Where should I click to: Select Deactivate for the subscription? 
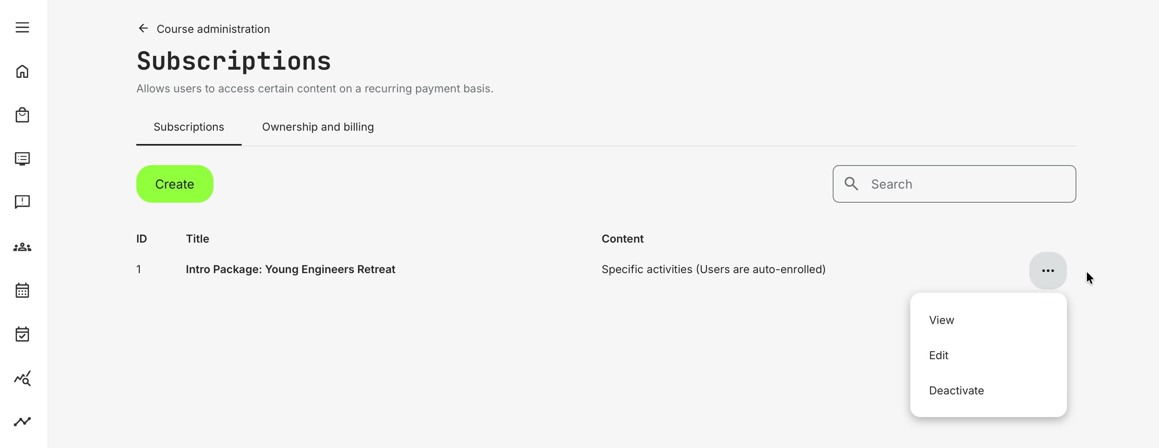(956, 390)
